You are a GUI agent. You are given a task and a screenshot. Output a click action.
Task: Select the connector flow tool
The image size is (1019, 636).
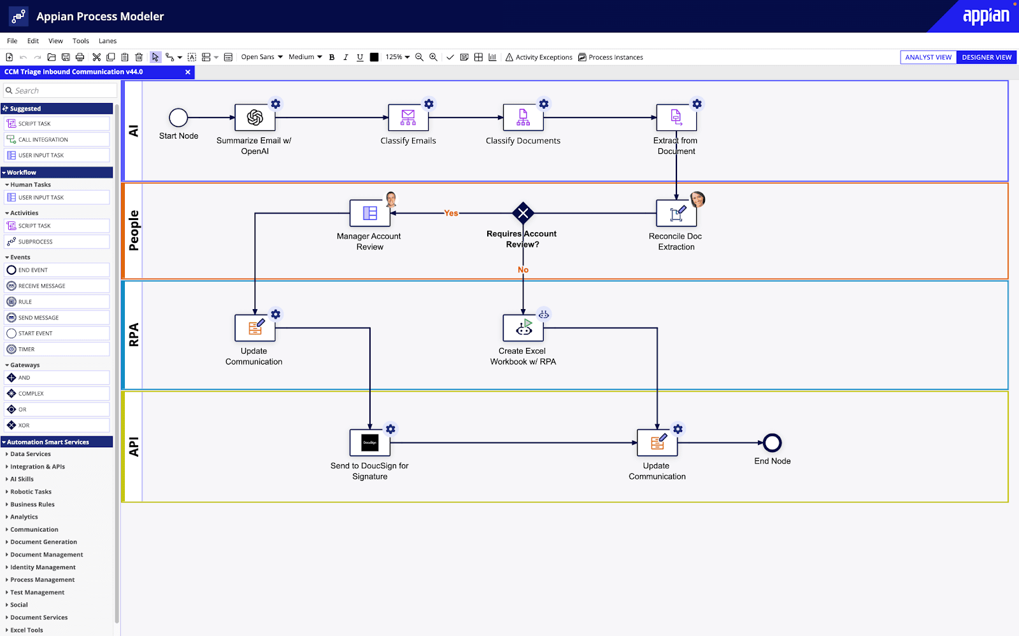point(169,57)
